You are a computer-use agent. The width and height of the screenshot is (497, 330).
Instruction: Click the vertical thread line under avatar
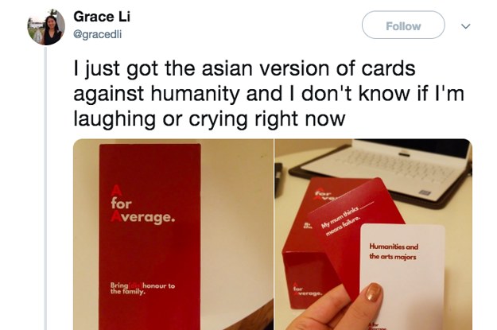click(x=45, y=188)
